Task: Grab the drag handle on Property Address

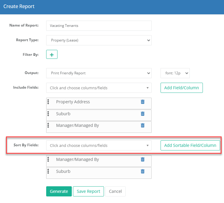Action: (48, 102)
